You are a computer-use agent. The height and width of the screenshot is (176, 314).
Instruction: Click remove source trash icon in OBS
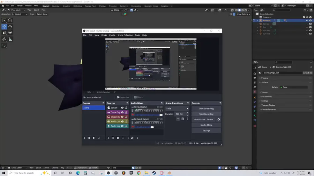[113, 138]
